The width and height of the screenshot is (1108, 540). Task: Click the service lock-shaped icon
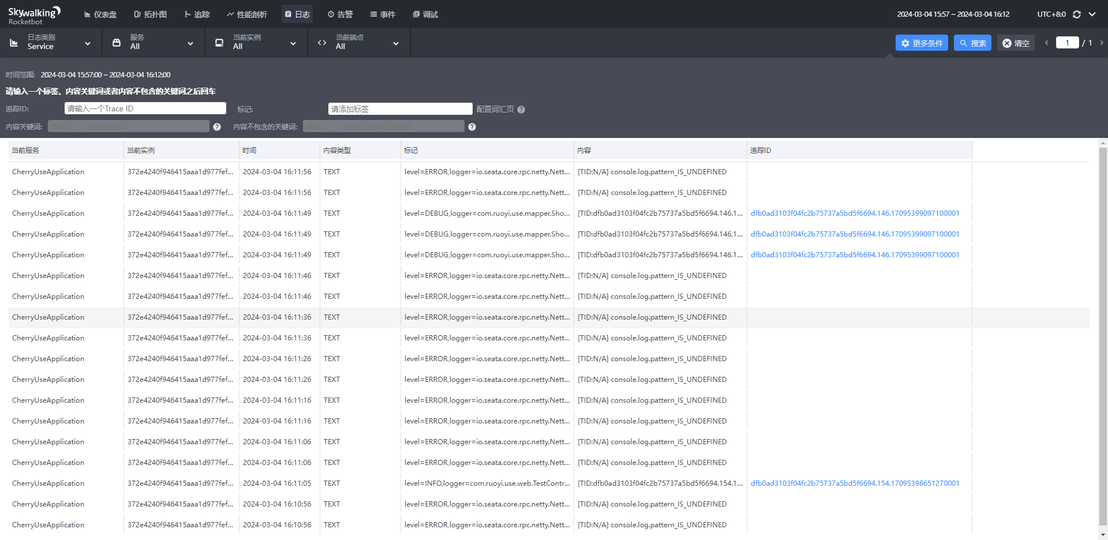(117, 43)
